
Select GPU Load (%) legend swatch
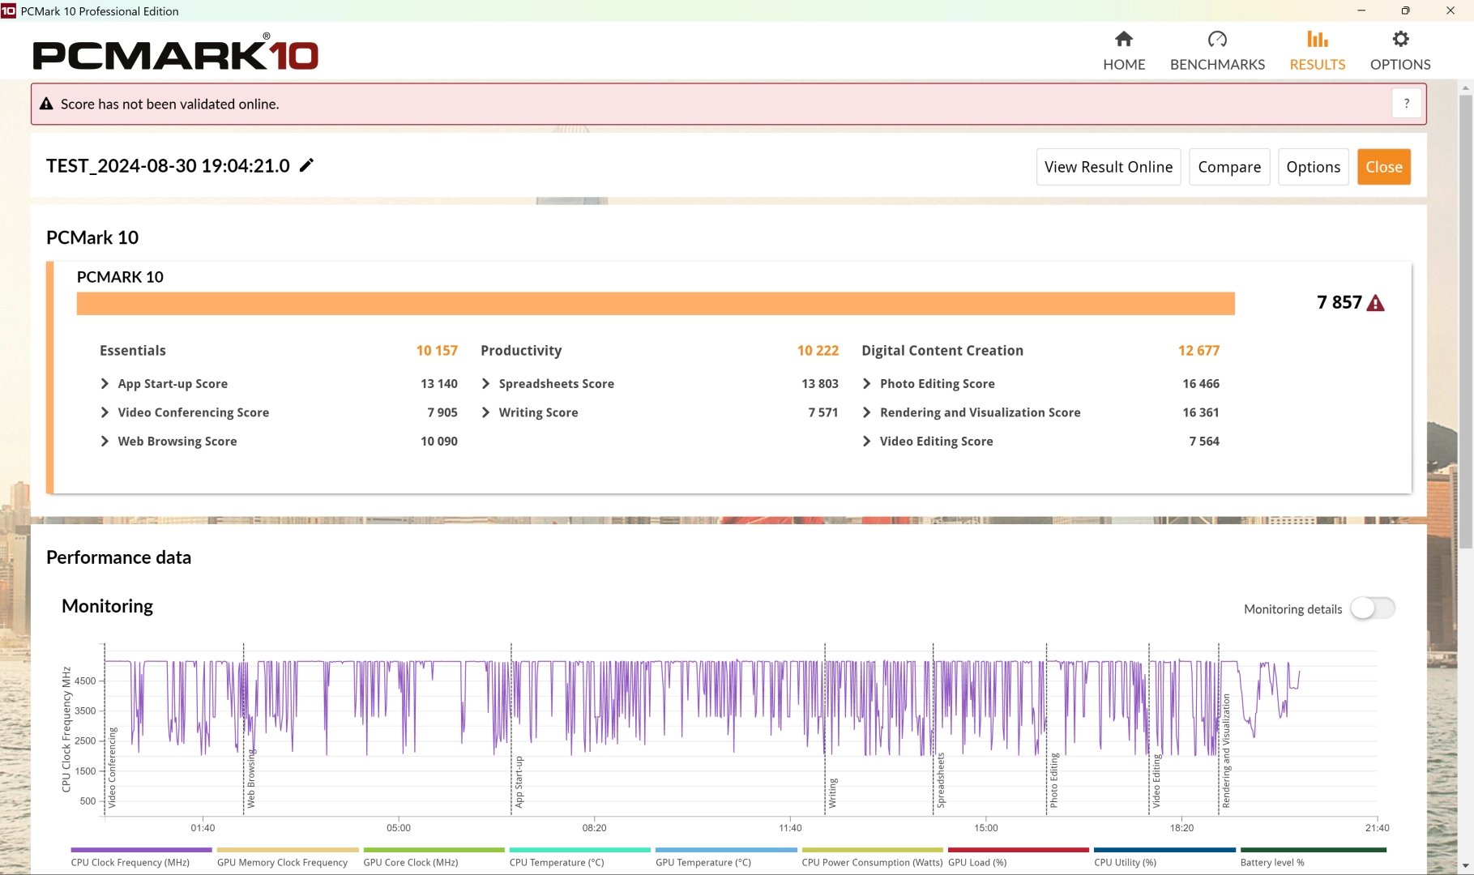[1019, 850]
